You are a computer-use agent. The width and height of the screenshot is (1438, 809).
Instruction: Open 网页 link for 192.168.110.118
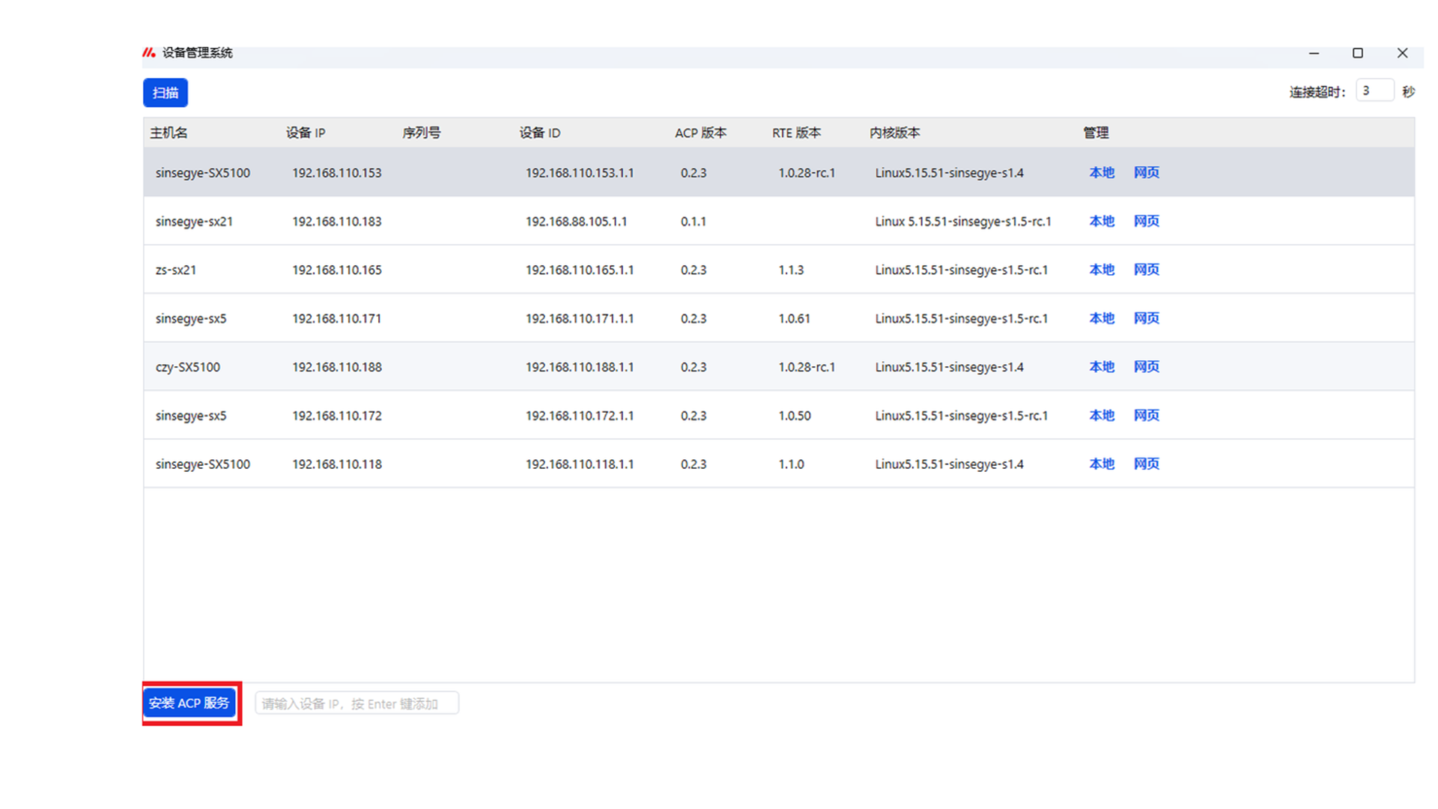[x=1146, y=464]
